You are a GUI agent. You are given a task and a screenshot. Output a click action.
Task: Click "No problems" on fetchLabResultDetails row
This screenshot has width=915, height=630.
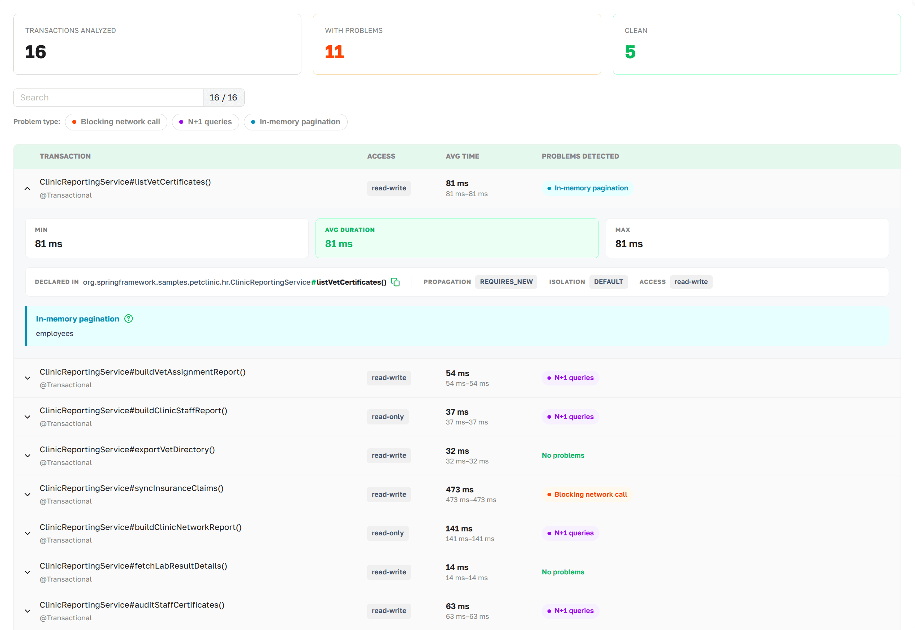click(x=563, y=572)
